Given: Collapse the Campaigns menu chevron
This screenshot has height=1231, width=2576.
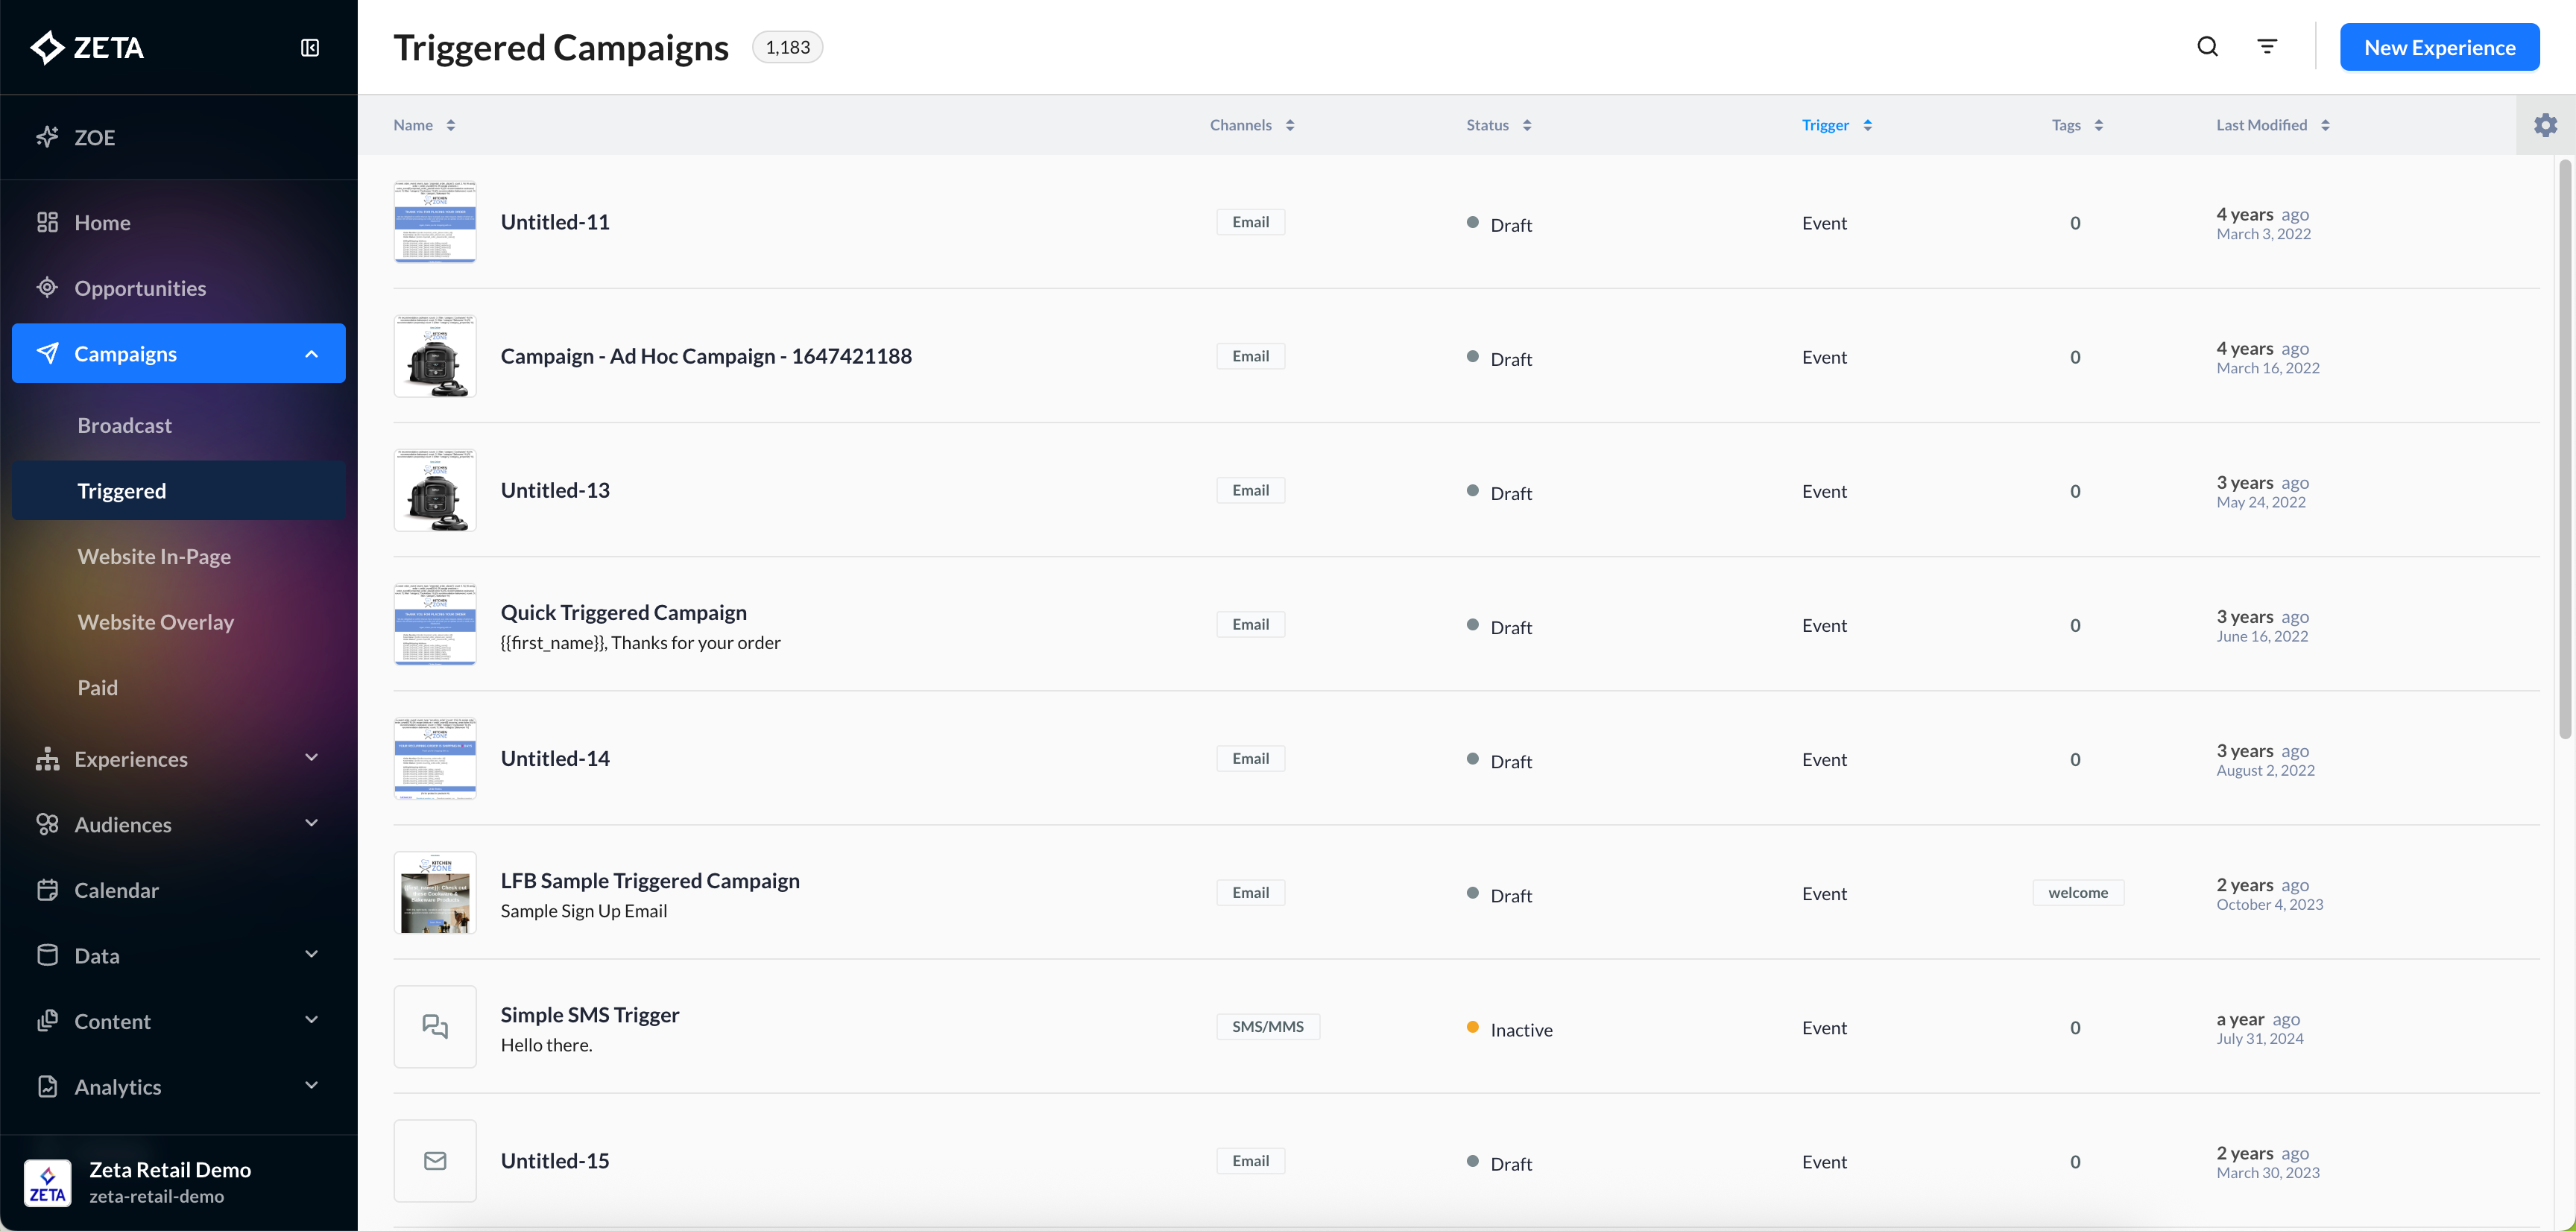Looking at the screenshot, I should pyautogui.click(x=311, y=354).
